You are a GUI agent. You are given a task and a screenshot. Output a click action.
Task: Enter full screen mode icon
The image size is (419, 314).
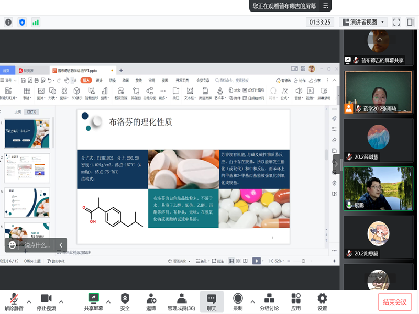click(396, 22)
